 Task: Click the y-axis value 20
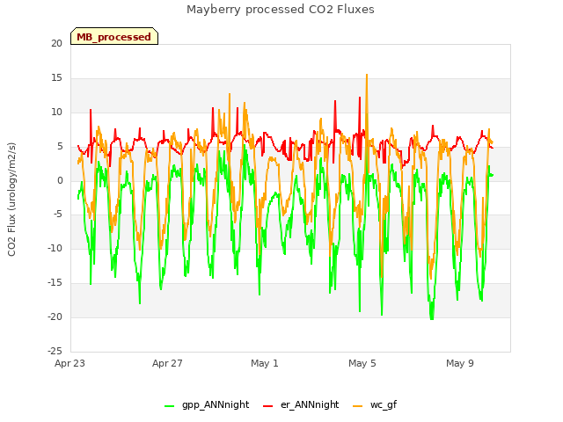pos(56,43)
